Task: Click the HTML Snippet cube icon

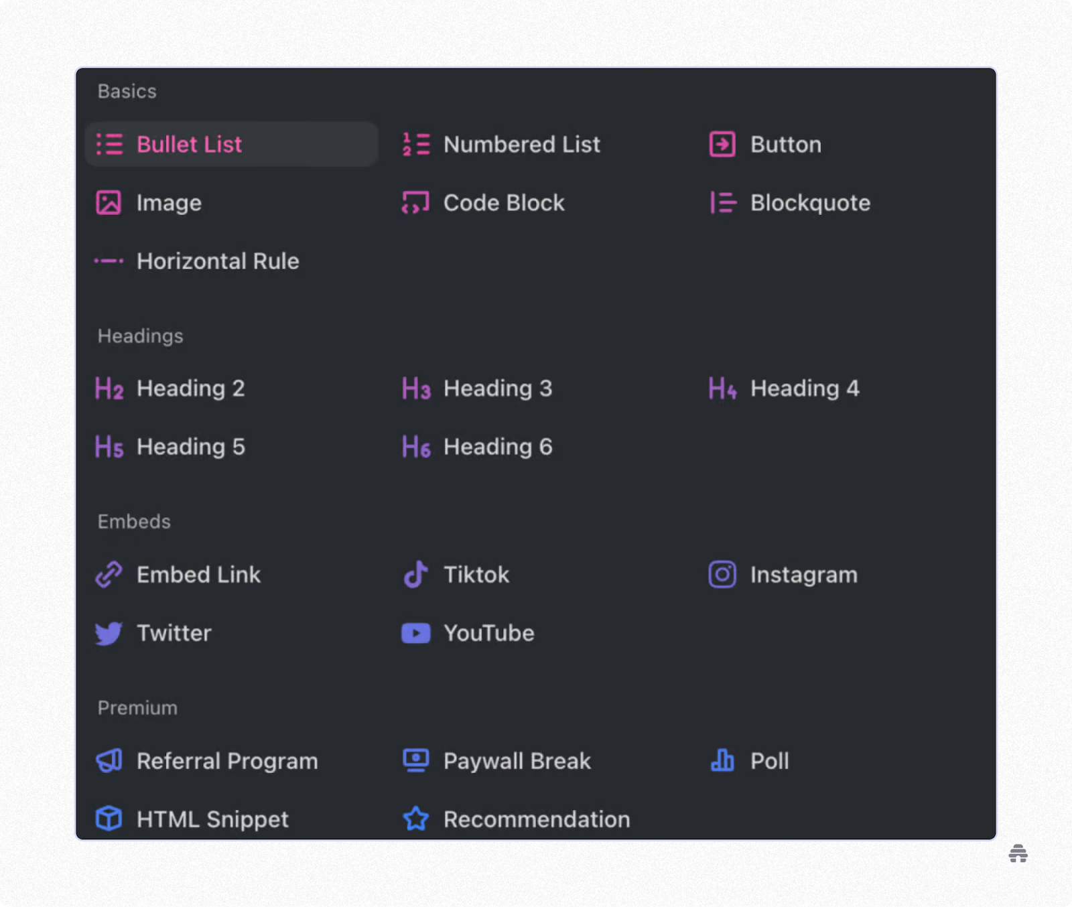Action: [109, 818]
